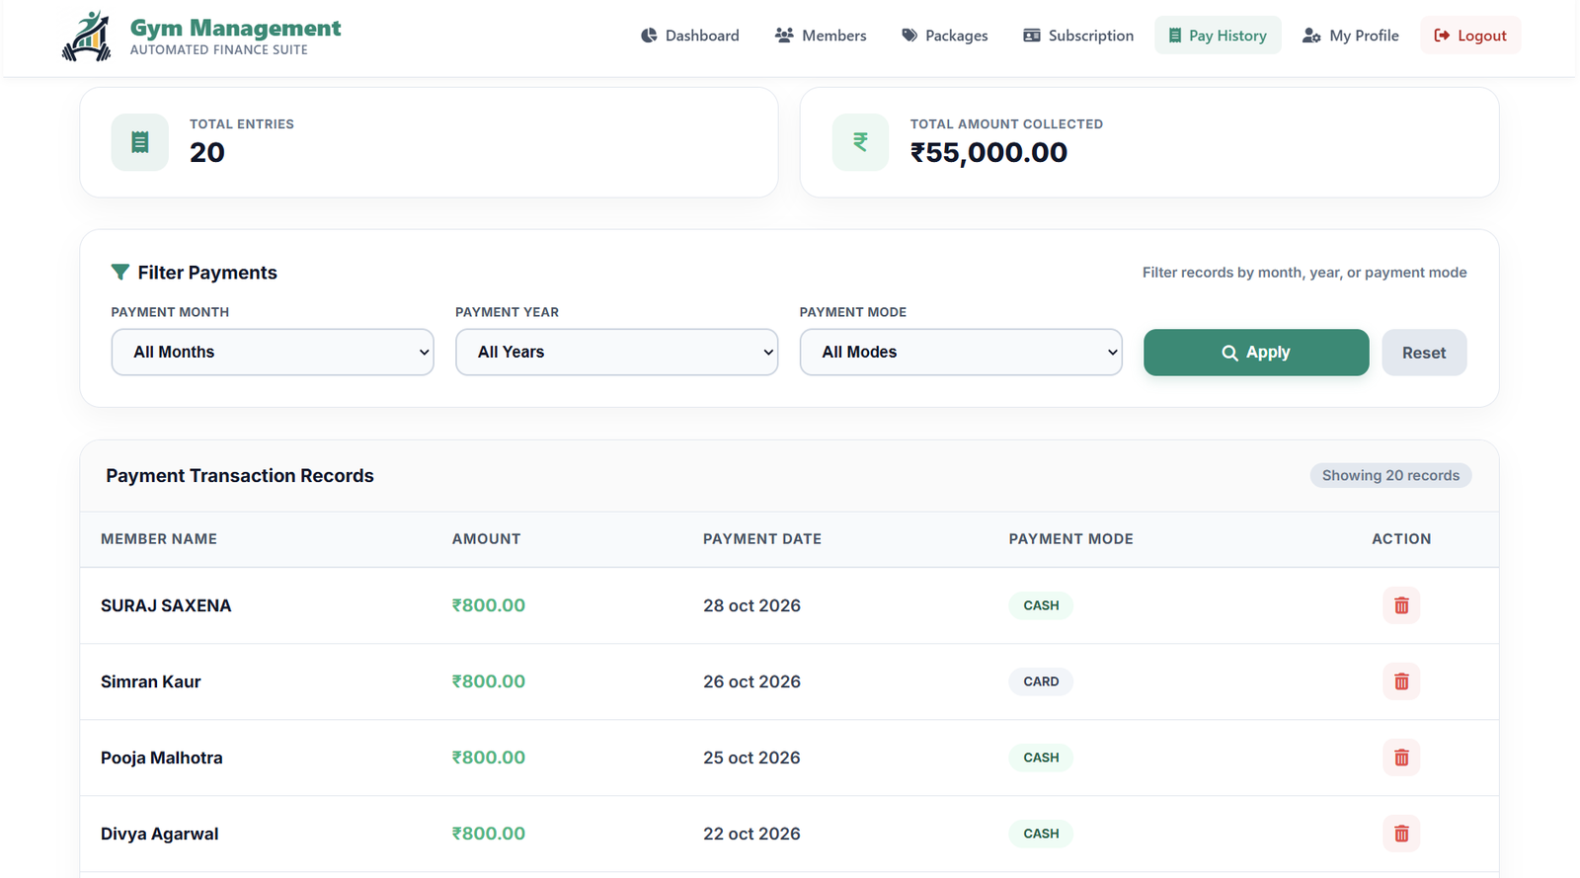This screenshot has height=878, width=1580.
Task: Select the Pooja Malhotra member name
Action: tap(162, 758)
